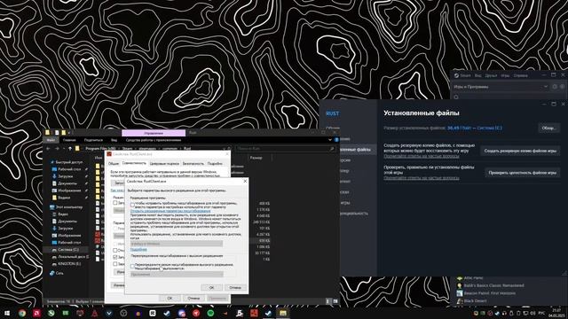Toggle compatibility mode checkbox in back Properties

(115, 203)
